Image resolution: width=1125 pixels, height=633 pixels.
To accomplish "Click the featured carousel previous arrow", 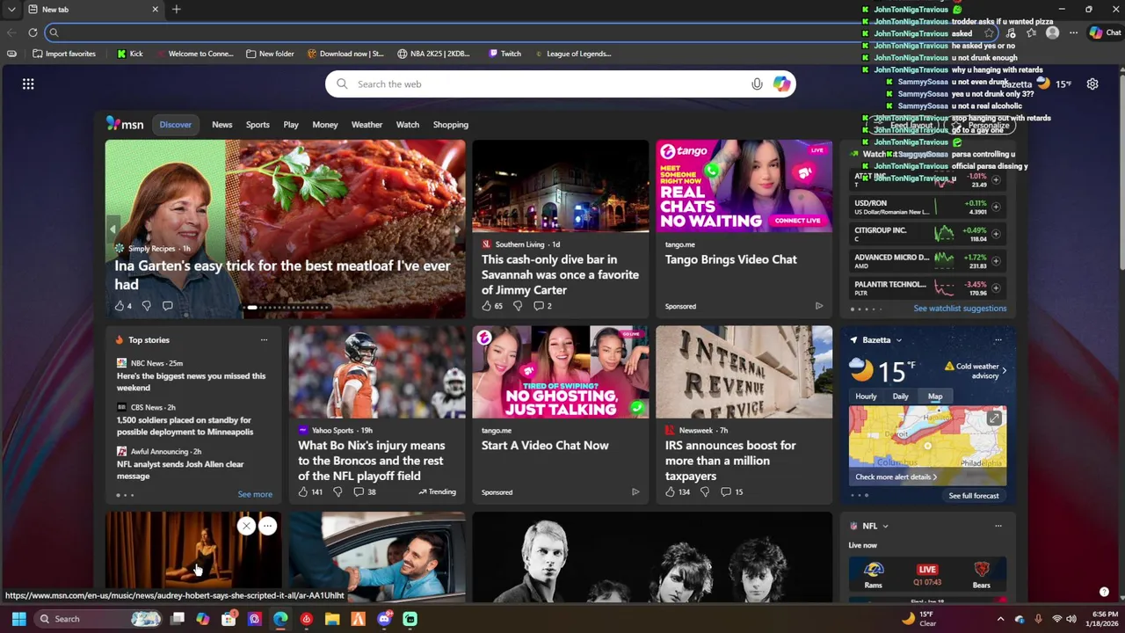I will pos(112,229).
